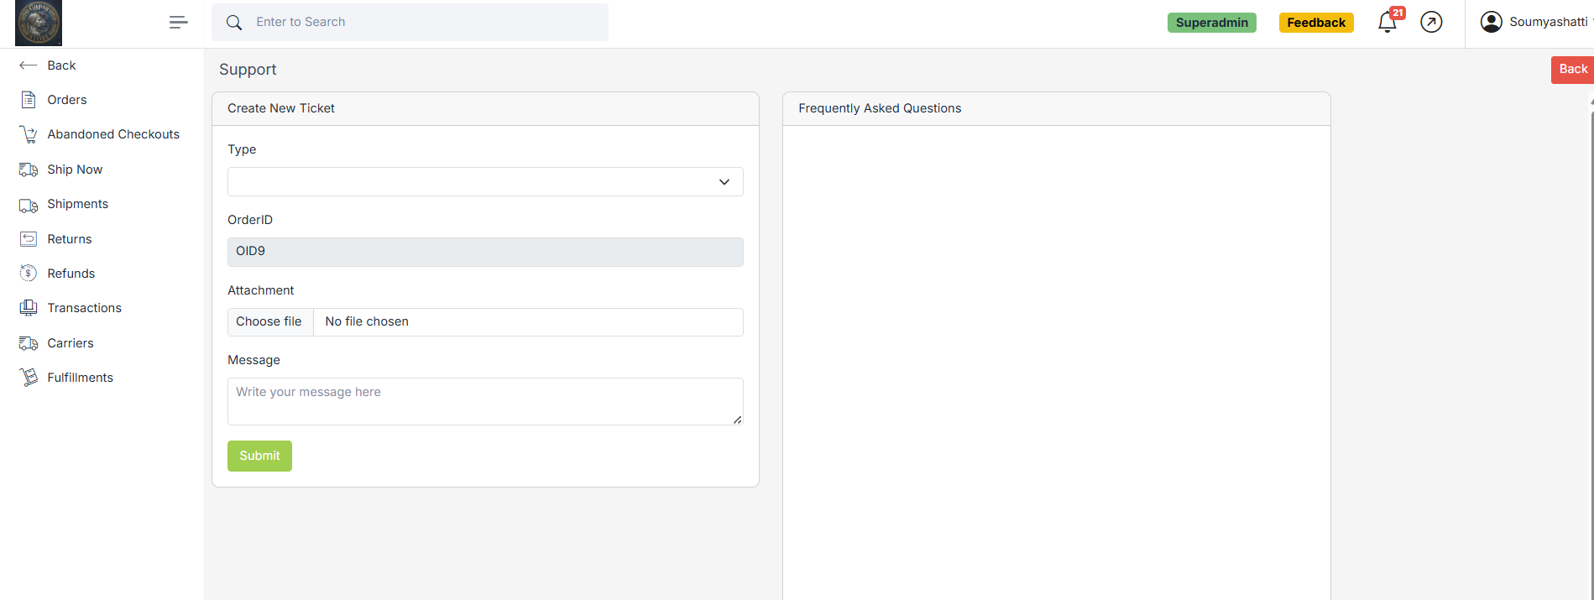Expand the Type dropdown
Screen dimensions: 1594x600
[x=485, y=182]
